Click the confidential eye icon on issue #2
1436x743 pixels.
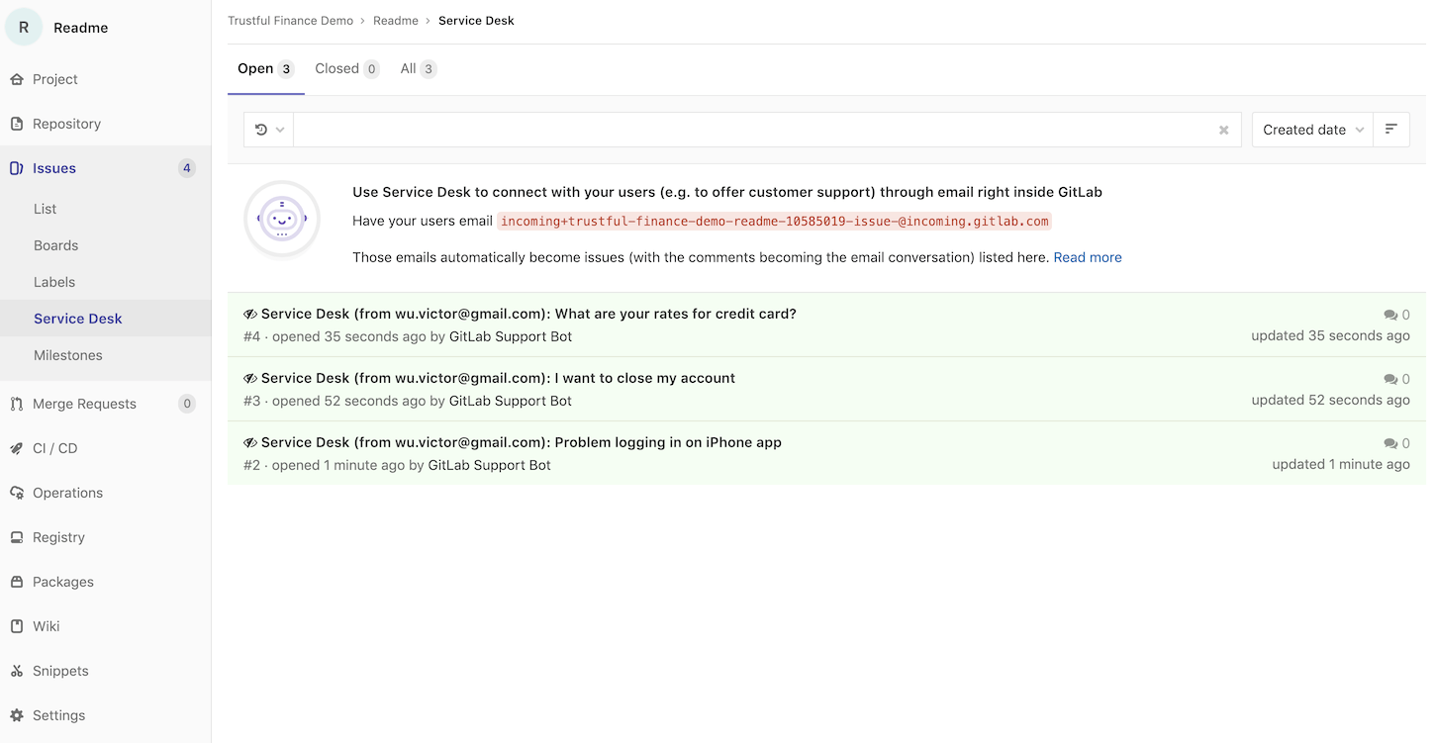tap(250, 442)
